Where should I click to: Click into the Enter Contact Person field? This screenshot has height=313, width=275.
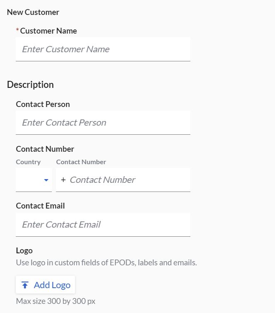(103, 123)
